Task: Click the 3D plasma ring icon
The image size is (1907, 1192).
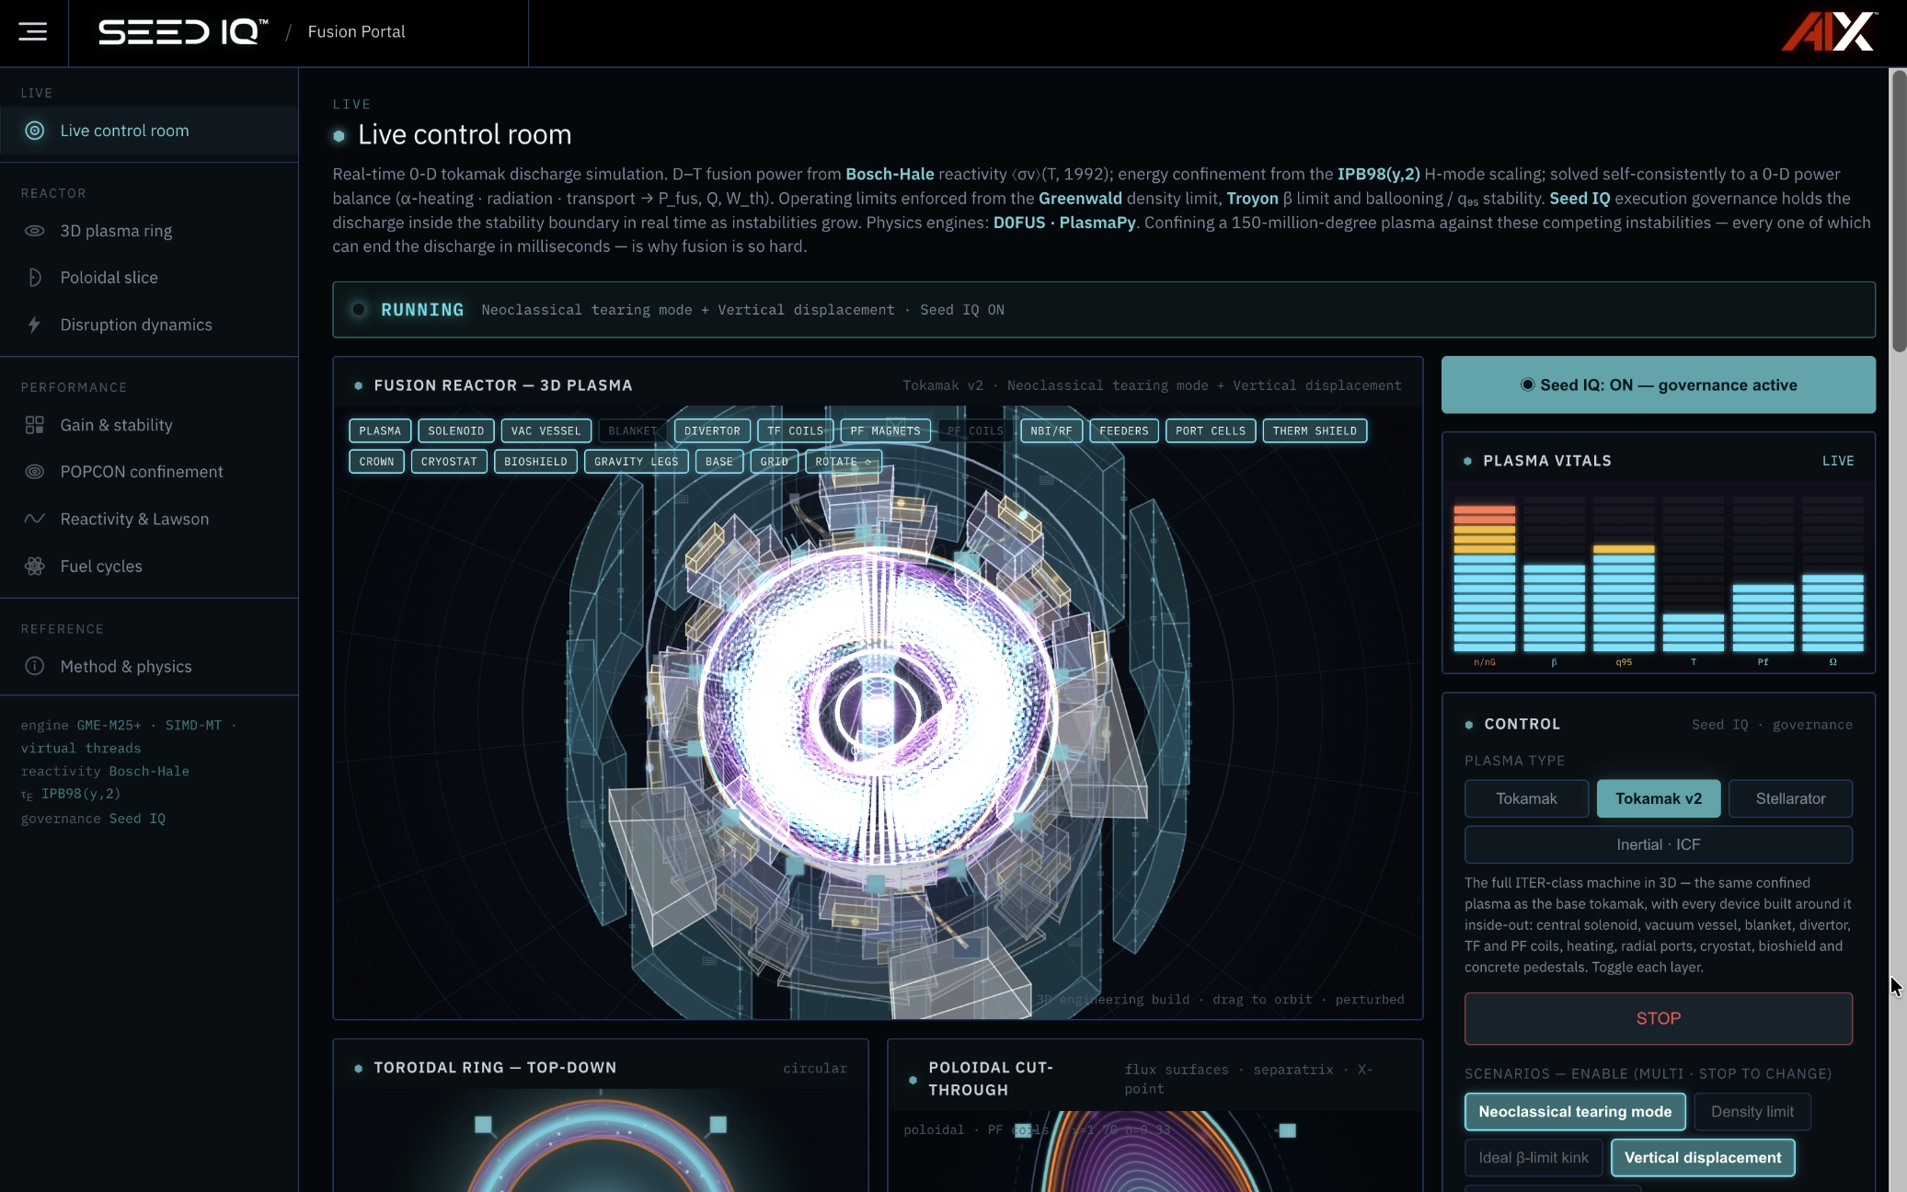Action: click(x=35, y=231)
